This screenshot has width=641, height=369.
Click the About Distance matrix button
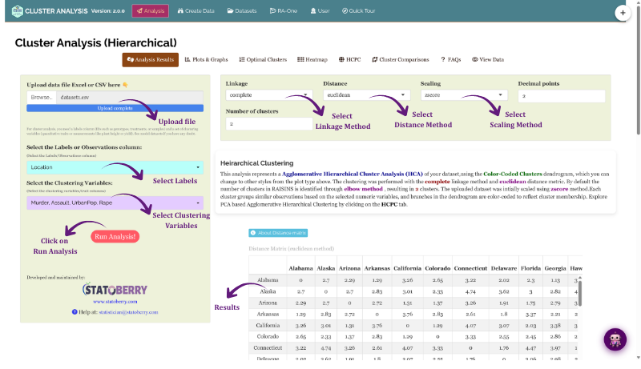point(278,233)
